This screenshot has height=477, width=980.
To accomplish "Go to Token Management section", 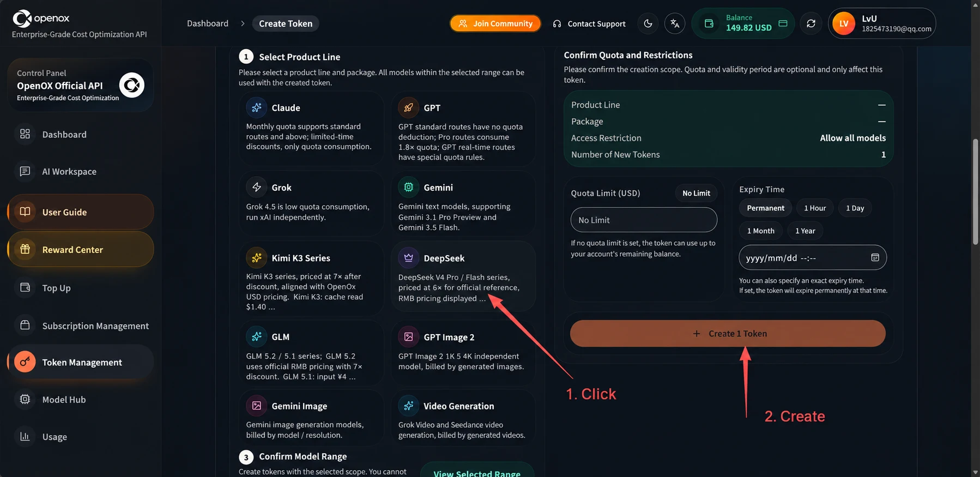I will point(81,362).
